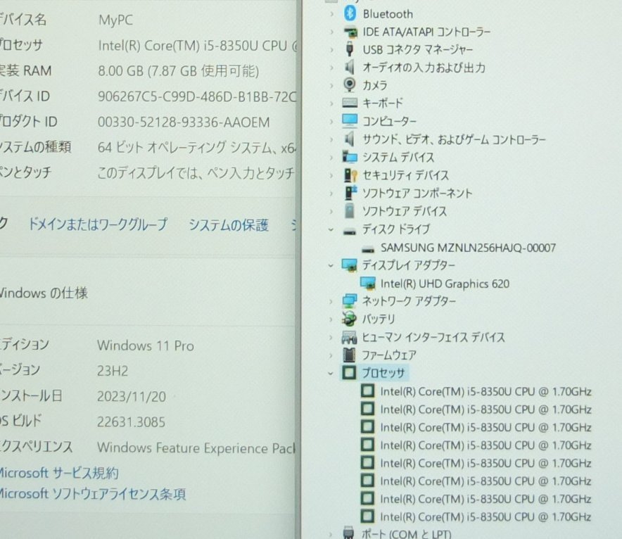Click the カメラ webcam icon

pos(350,85)
